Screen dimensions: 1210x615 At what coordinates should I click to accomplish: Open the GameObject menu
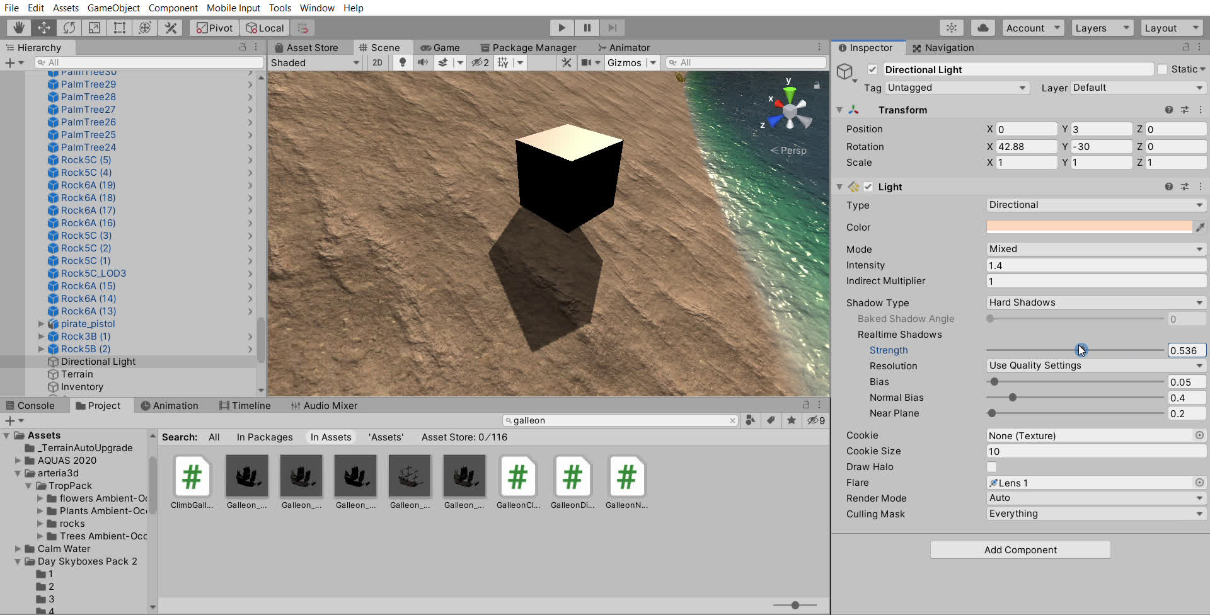[x=113, y=8]
